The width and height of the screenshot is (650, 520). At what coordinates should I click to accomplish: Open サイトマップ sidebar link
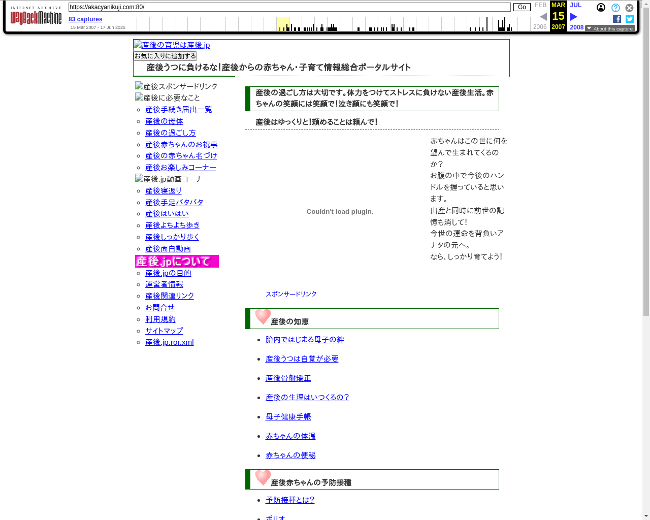pyautogui.click(x=164, y=331)
